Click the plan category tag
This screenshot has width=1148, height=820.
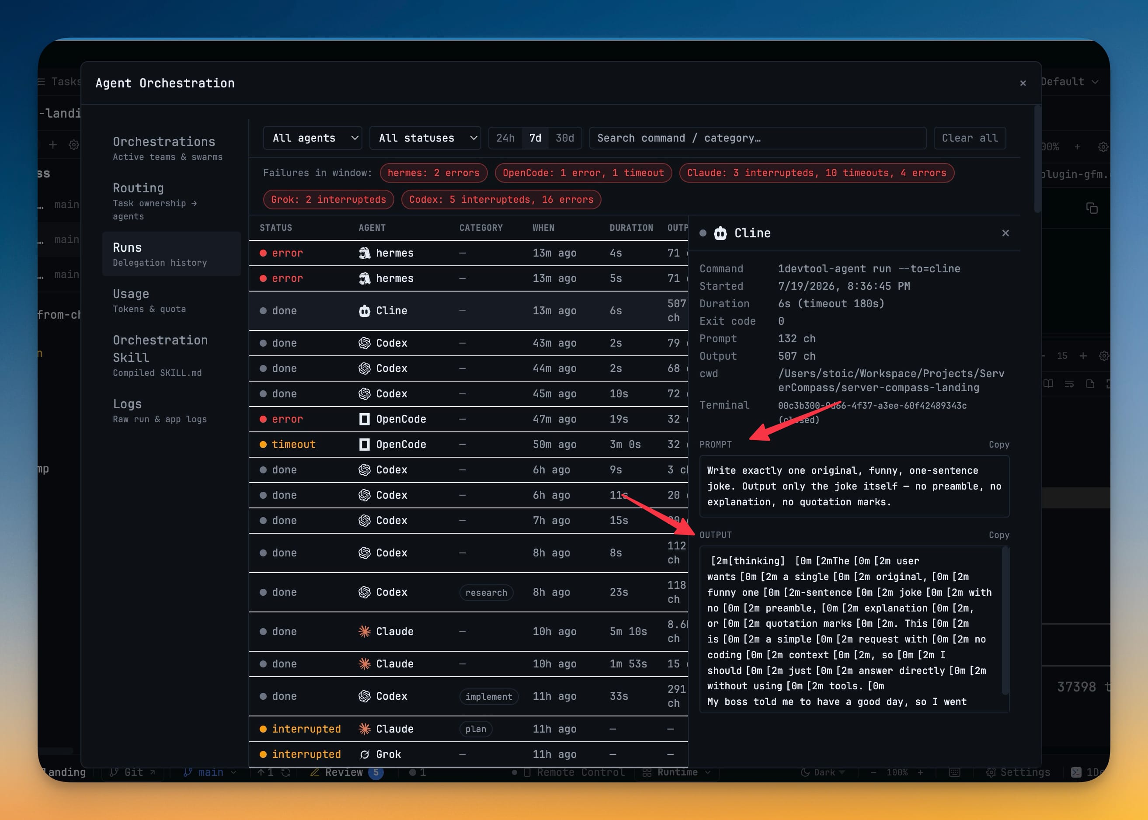[x=475, y=729]
